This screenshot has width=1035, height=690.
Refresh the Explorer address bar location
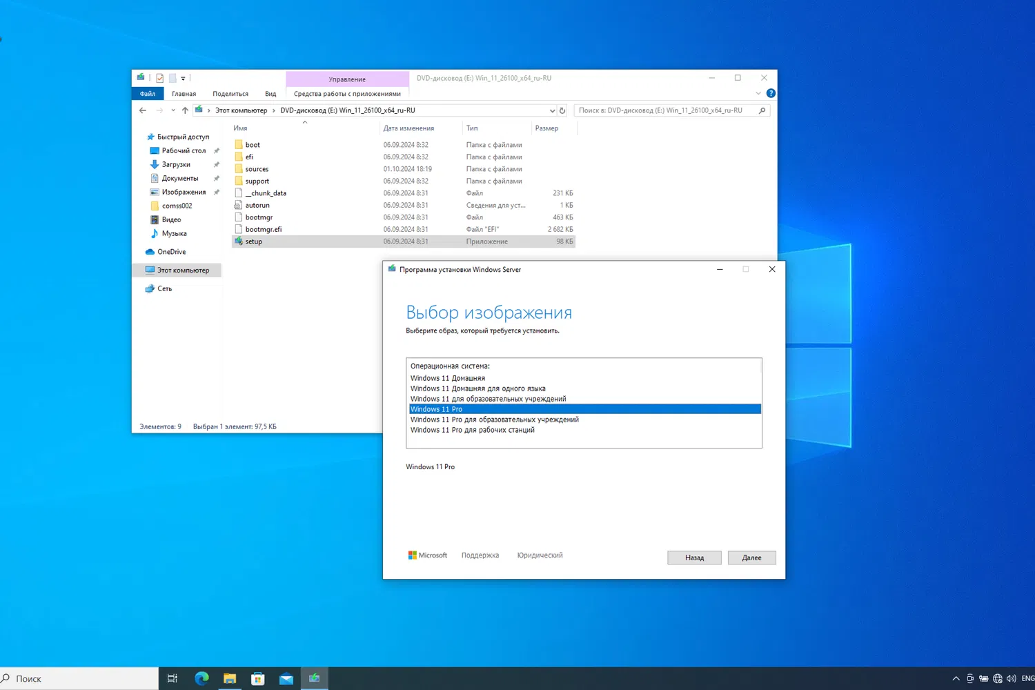point(562,110)
